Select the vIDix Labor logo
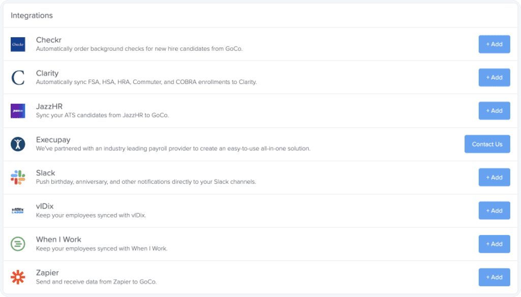 pos(18,211)
